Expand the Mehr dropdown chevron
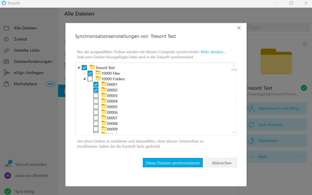312x195 pixels. (301, 157)
